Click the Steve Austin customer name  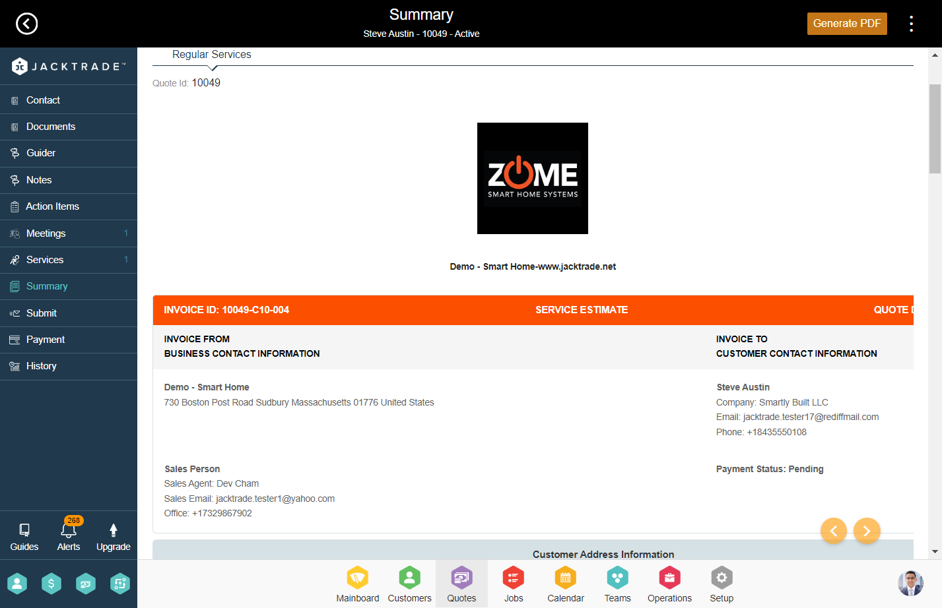743,387
